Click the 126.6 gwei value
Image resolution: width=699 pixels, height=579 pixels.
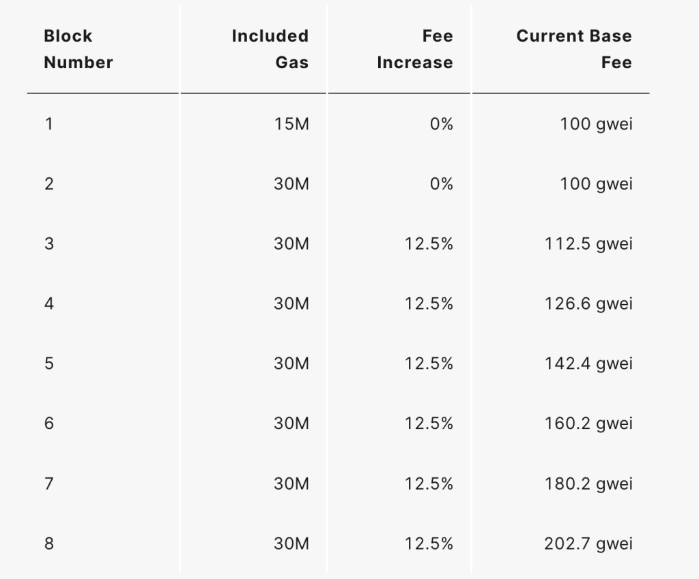click(x=588, y=303)
